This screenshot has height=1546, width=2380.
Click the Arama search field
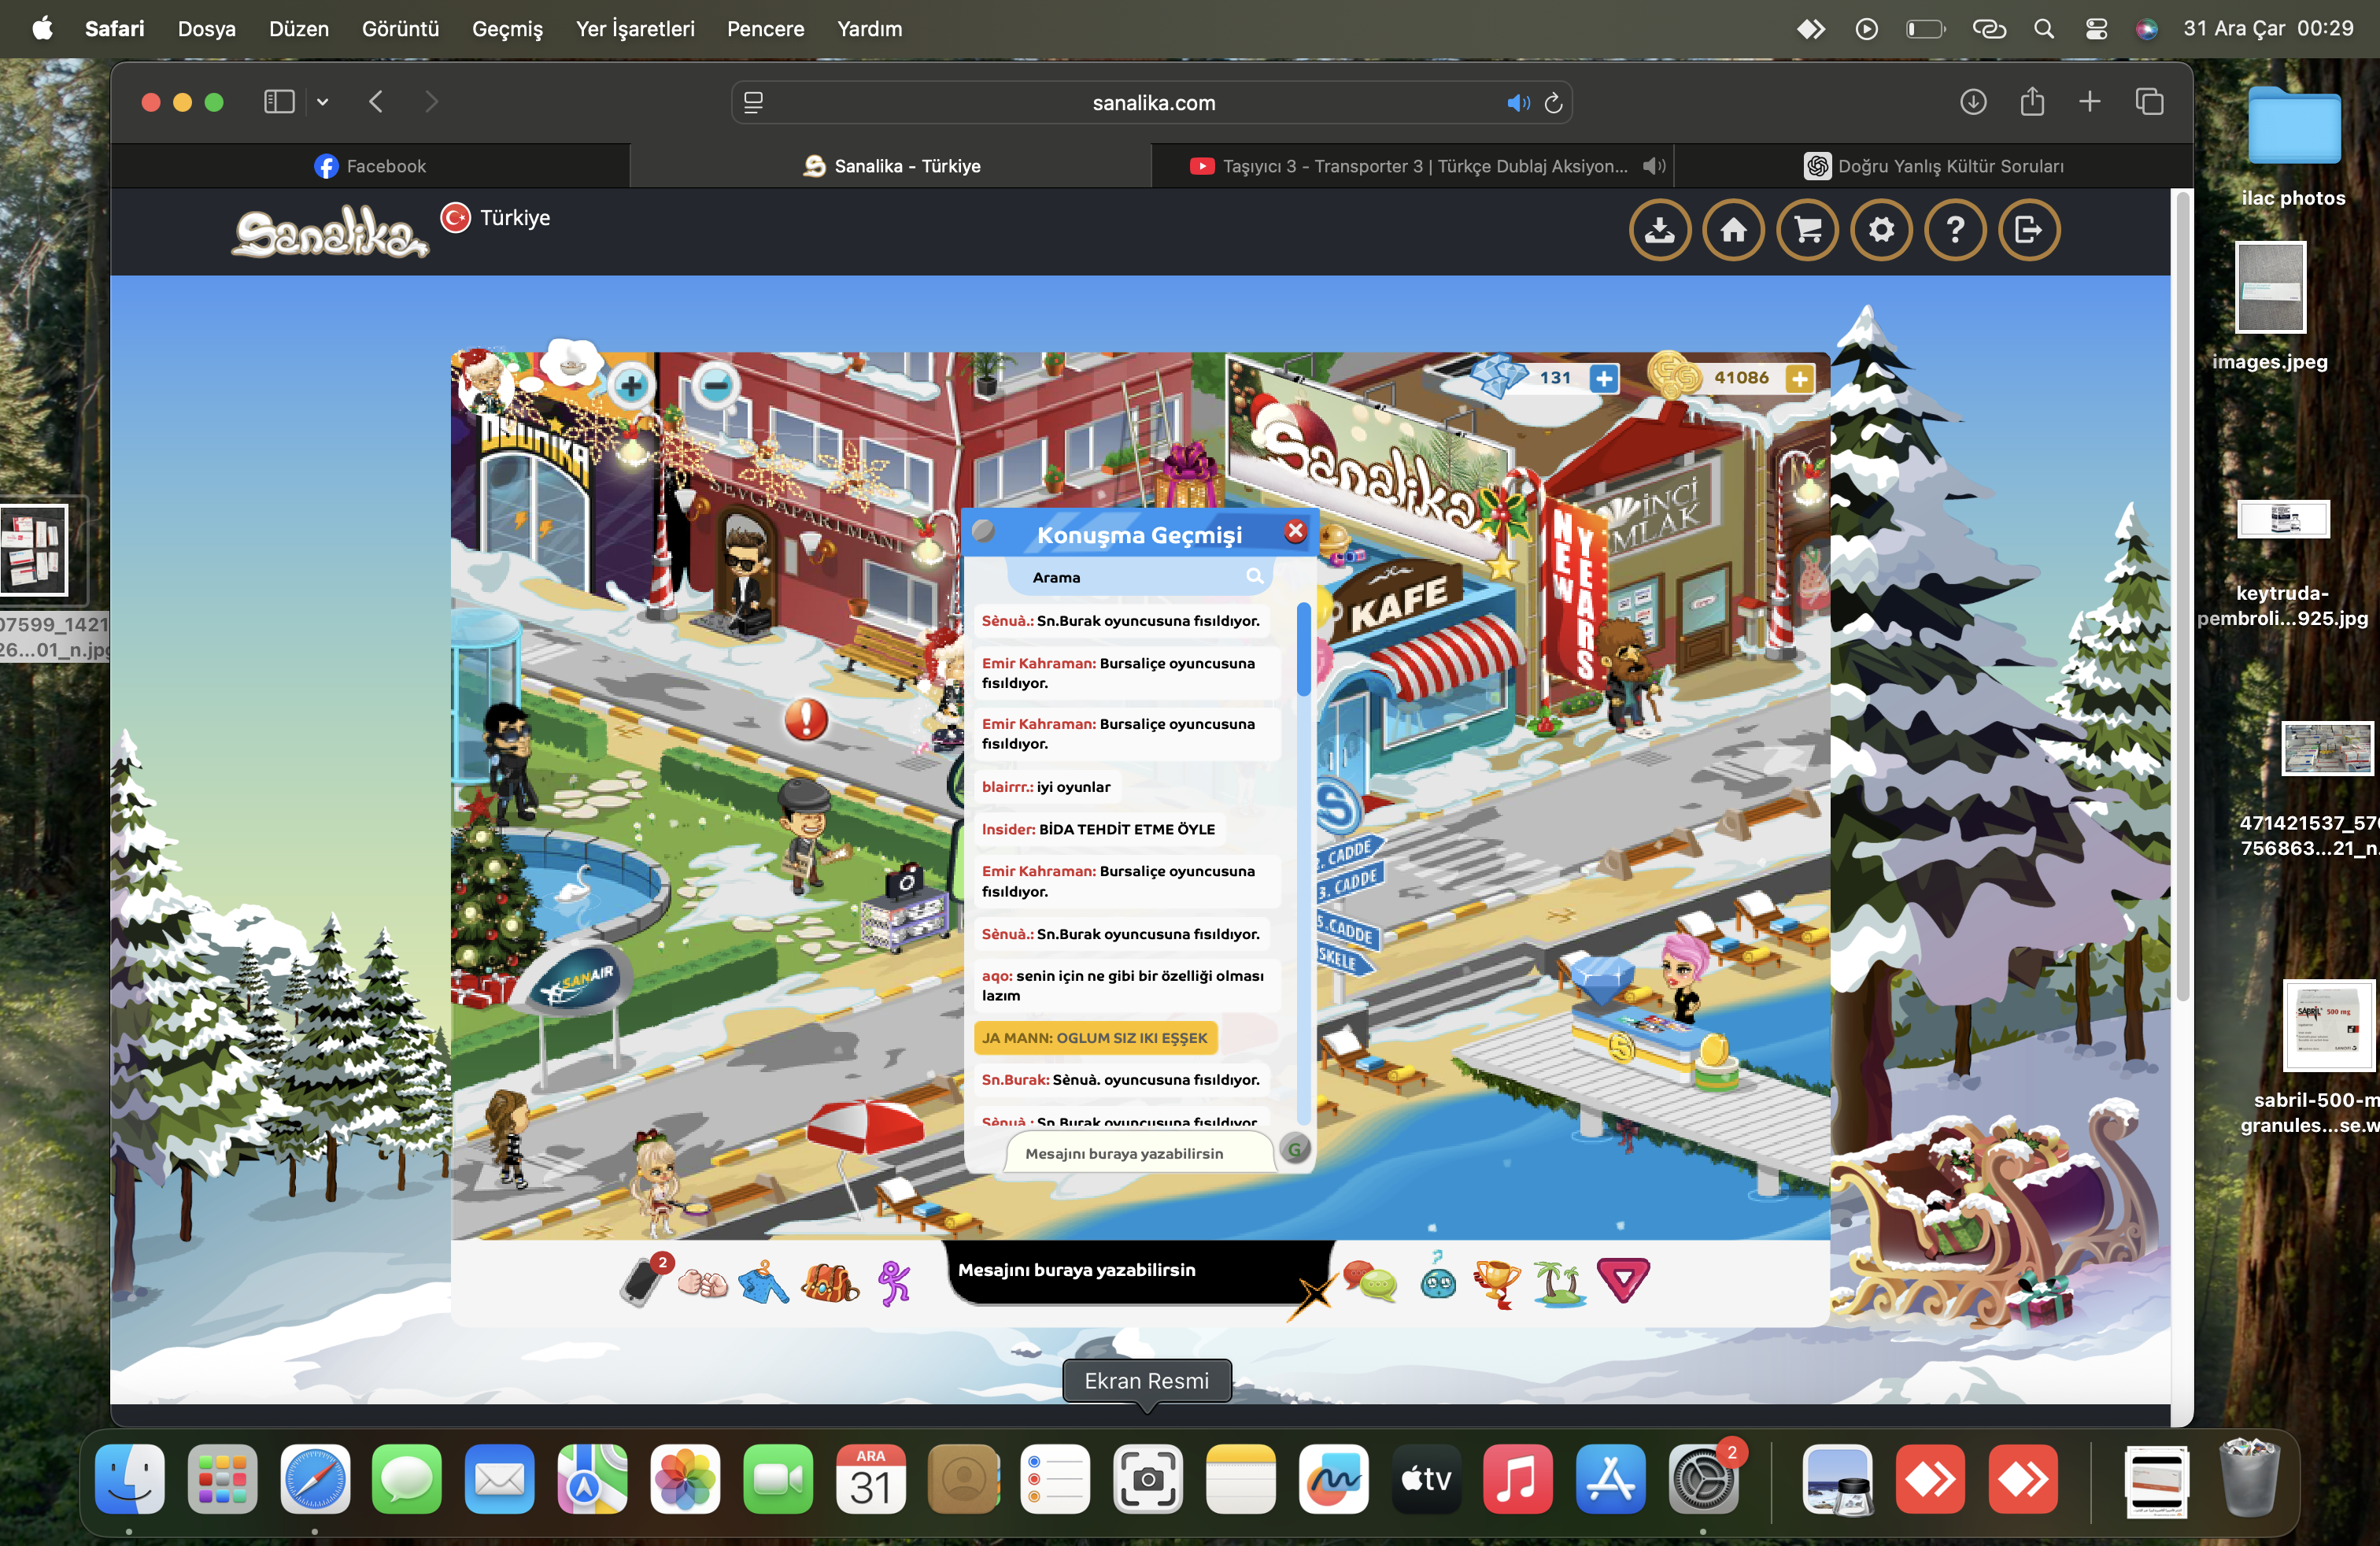tap(1138, 577)
